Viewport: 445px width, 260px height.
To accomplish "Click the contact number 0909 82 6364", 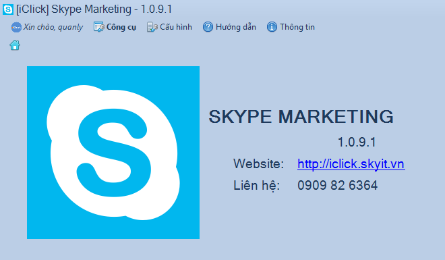I will (337, 186).
